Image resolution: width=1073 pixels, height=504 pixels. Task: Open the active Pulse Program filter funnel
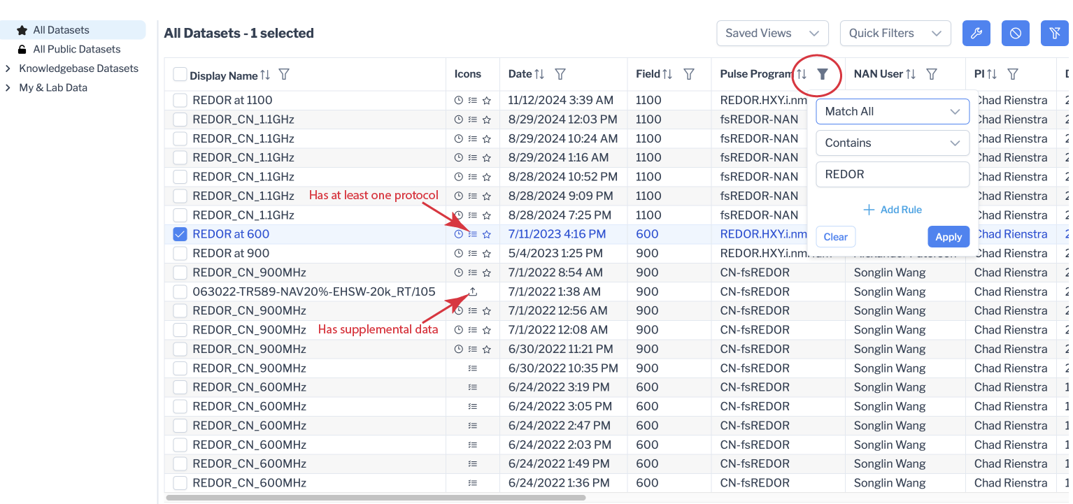823,74
